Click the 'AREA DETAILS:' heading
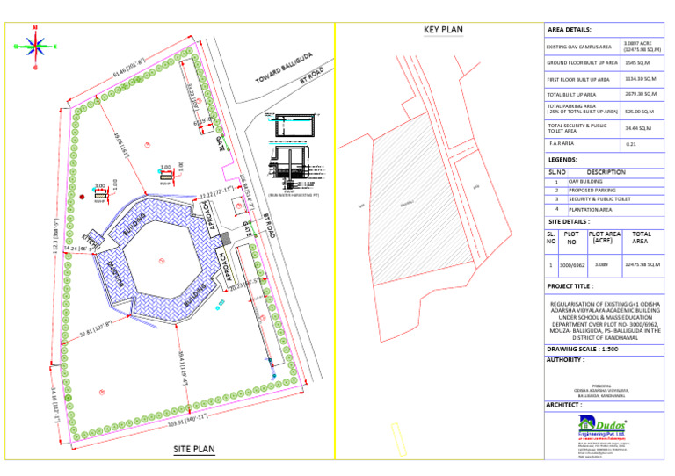This screenshot has width=675, height=476. pyautogui.click(x=570, y=30)
